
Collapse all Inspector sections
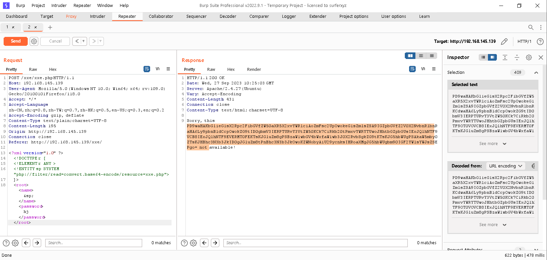point(517,57)
